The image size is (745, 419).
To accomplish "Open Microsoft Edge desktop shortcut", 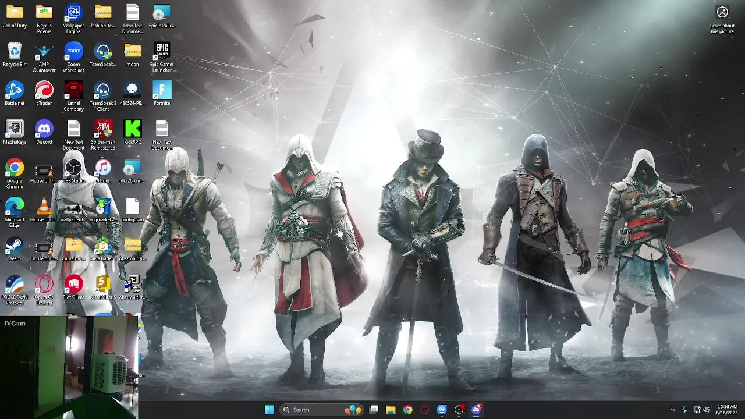I will click(x=15, y=213).
